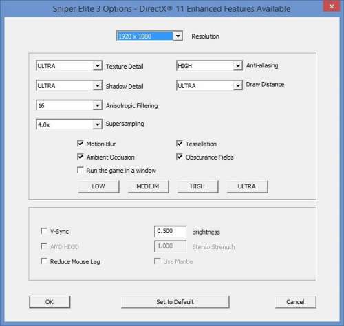Confirm settings with the OK button
This screenshot has height=326, width=344.
click(50, 302)
